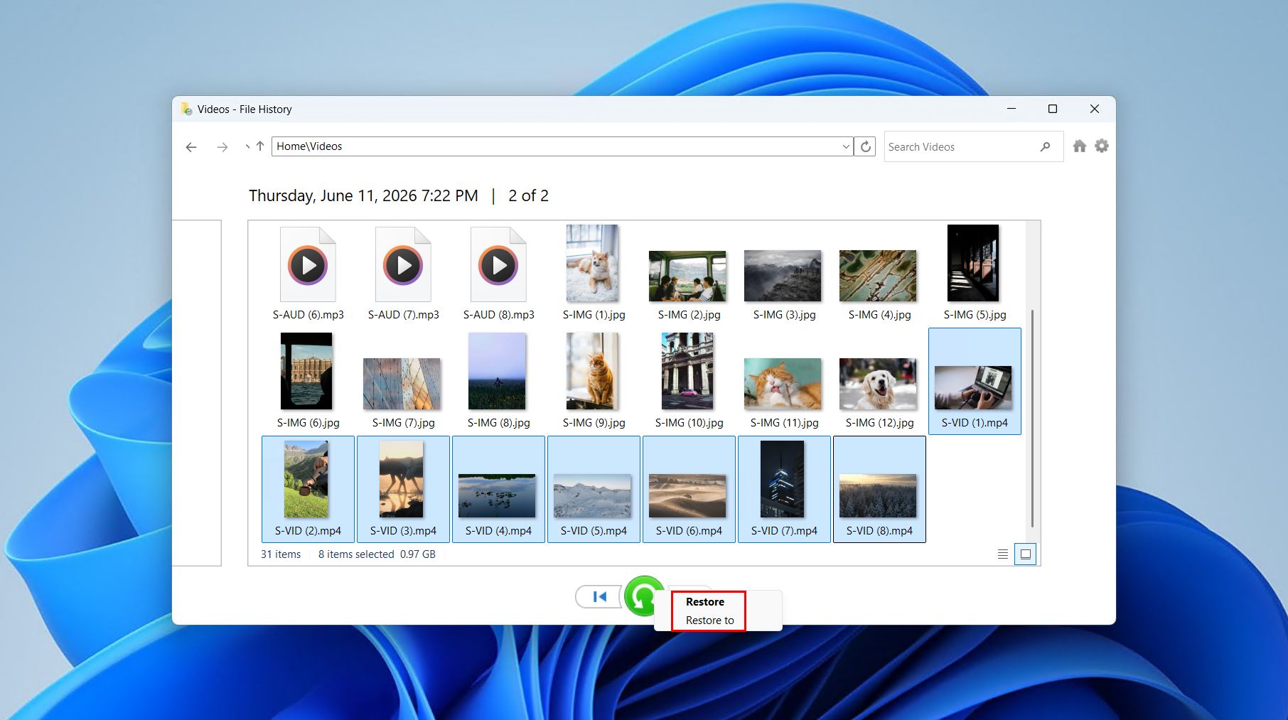The height and width of the screenshot is (720, 1288).
Task: Click the S-IMG (10).jpg file name
Action: click(689, 423)
